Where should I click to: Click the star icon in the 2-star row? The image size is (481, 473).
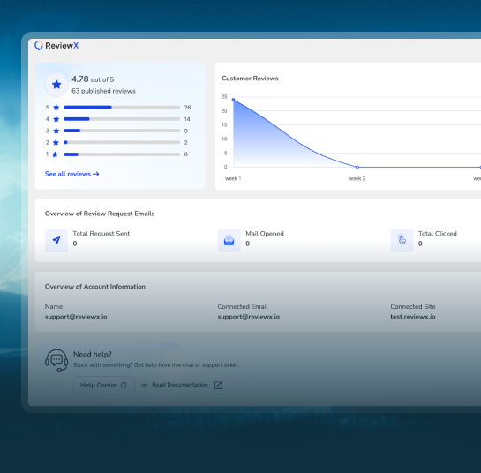[x=56, y=142]
